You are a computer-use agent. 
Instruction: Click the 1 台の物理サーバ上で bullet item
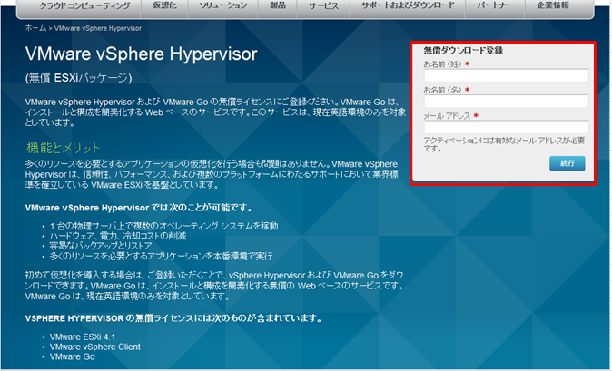tap(164, 226)
